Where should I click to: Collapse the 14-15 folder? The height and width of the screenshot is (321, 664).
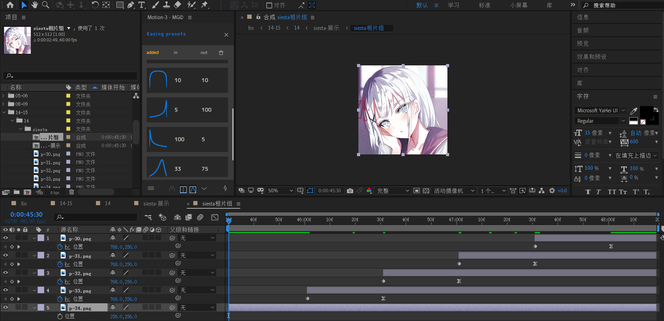(x=4, y=112)
